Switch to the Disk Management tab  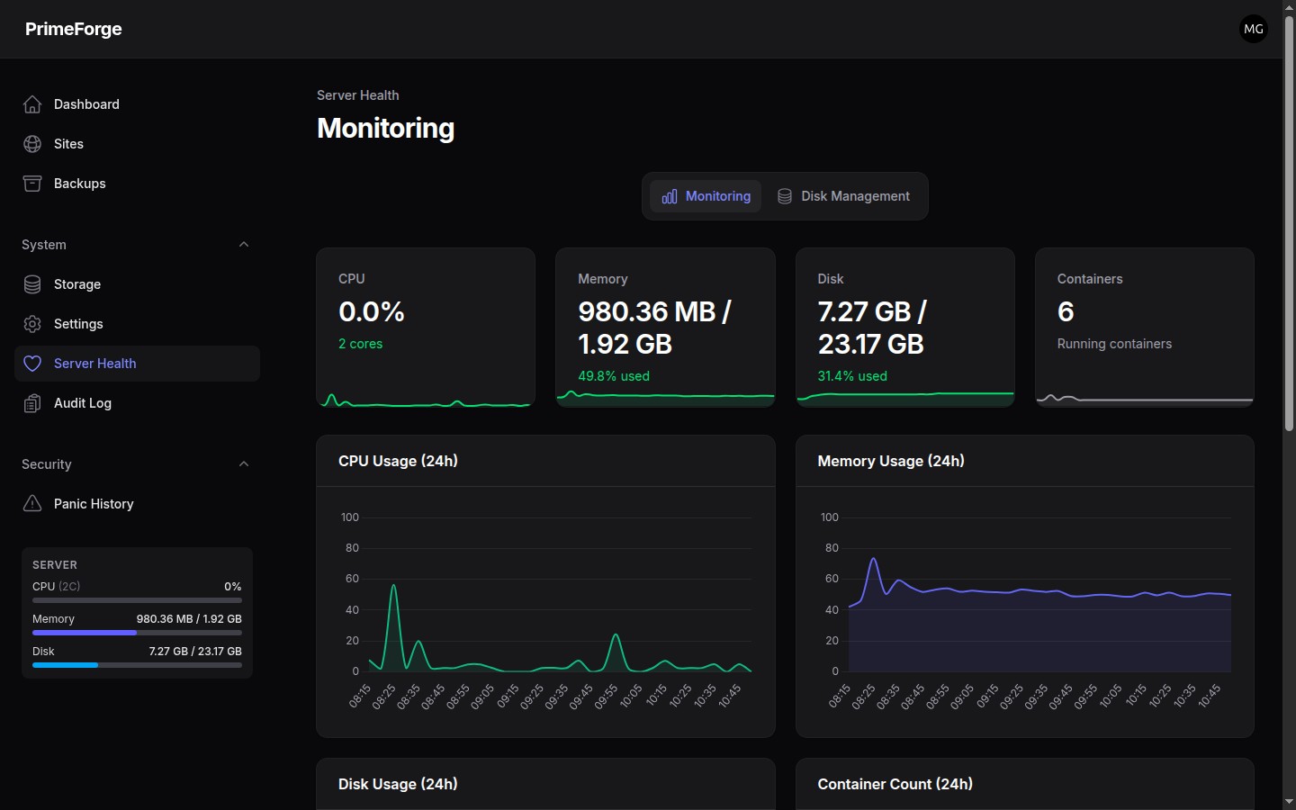(x=843, y=196)
